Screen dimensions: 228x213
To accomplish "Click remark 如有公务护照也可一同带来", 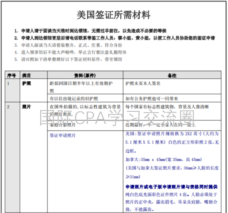I will pyautogui.click(x=152, y=99).
